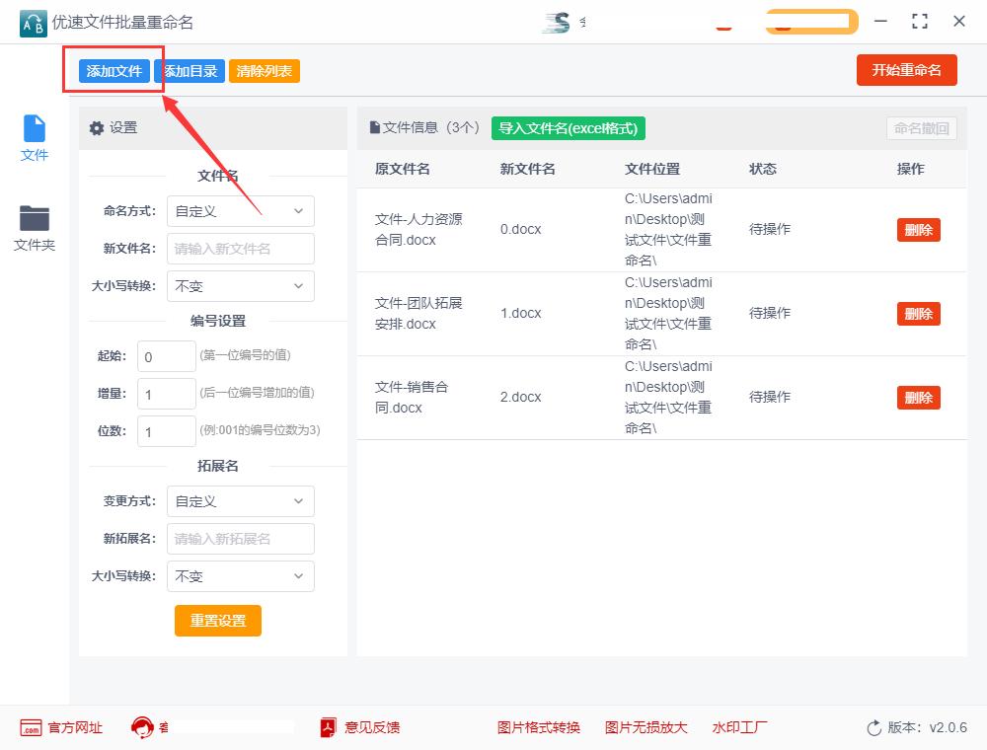Screen dimensions: 987x750
Task: Start renaming with 开始重命名
Action: [906, 70]
